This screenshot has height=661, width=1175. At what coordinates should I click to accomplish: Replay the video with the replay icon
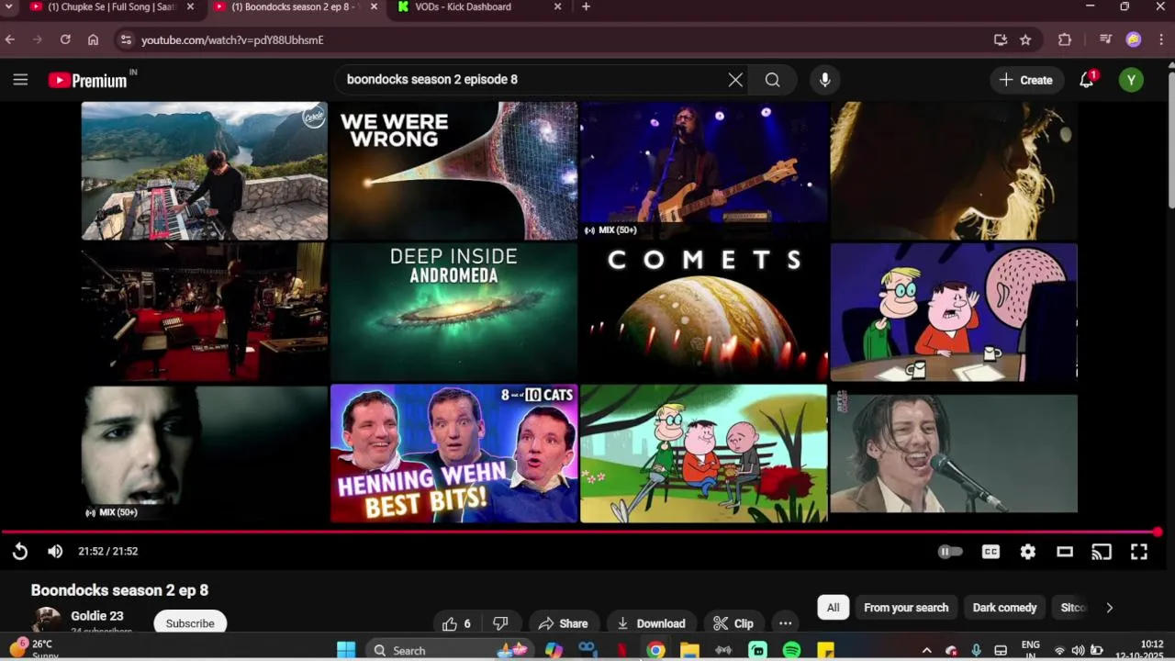[x=20, y=551]
